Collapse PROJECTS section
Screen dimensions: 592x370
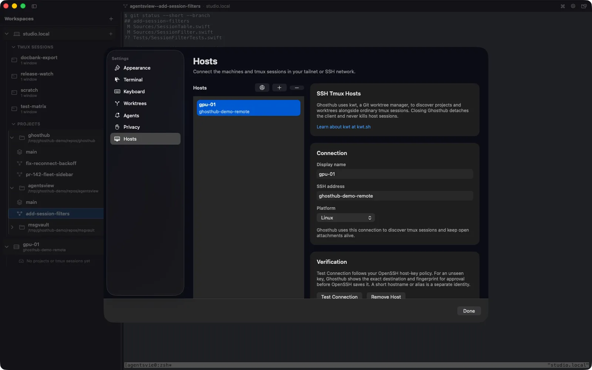pyautogui.click(x=13, y=124)
